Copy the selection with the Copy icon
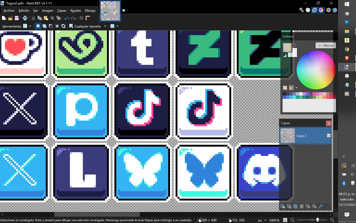The width and height of the screenshot is (356, 223). point(40,18)
